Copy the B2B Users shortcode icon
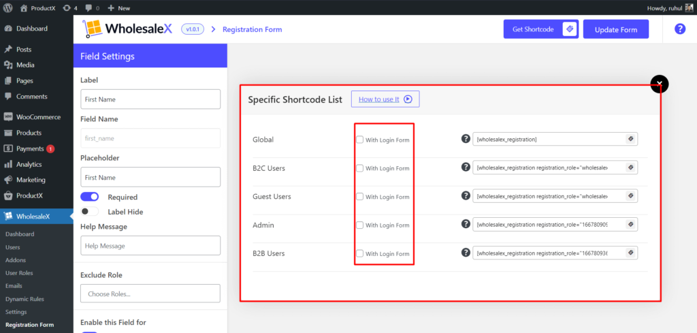The height and width of the screenshot is (333, 697). (630, 253)
